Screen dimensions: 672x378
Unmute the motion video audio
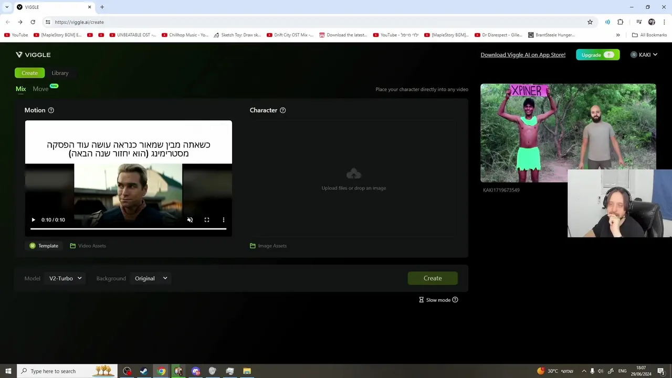(x=190, y=220)
